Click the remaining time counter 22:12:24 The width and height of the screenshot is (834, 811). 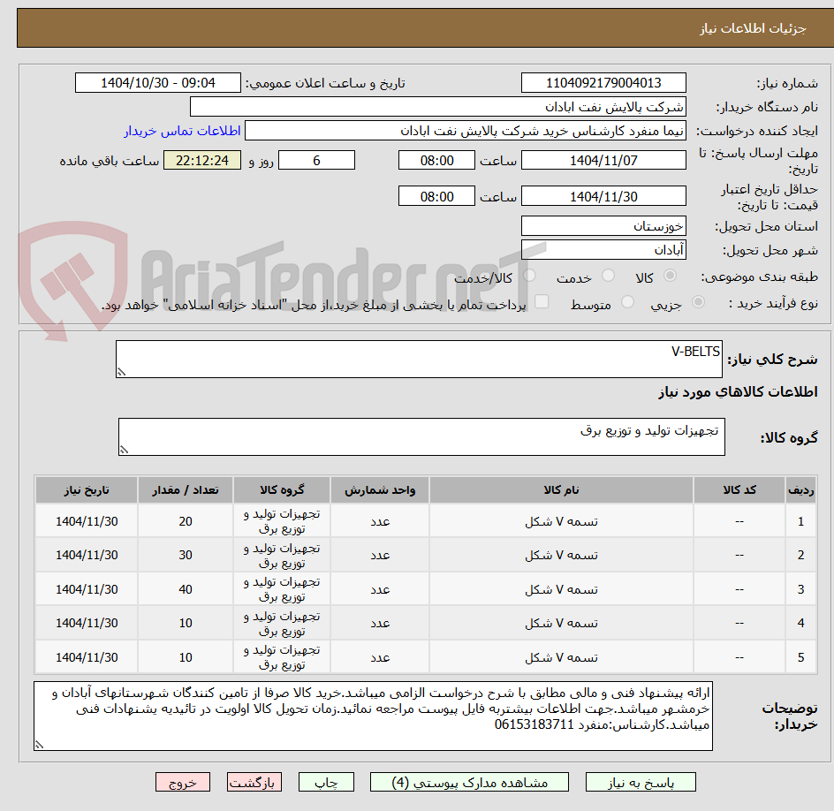pyautogui.click(x=201, y=160)
